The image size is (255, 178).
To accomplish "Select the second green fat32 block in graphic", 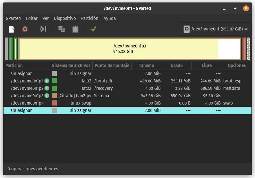I will pos(15,49).
